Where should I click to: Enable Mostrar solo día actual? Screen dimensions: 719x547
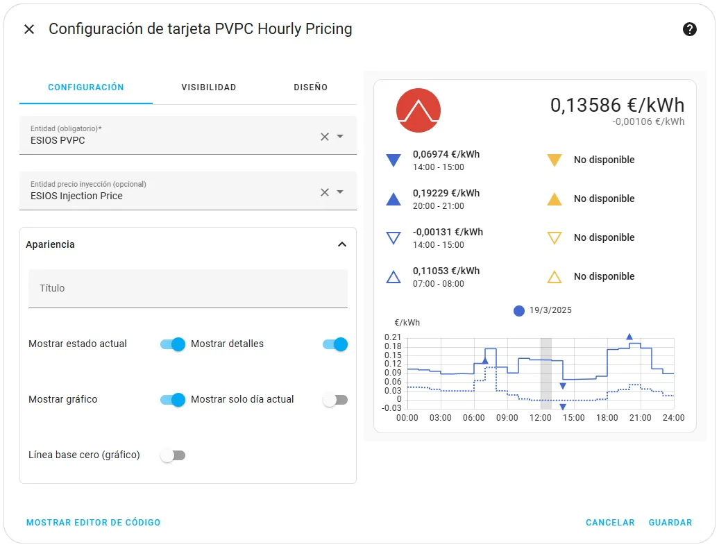click(x=335, y=400)
